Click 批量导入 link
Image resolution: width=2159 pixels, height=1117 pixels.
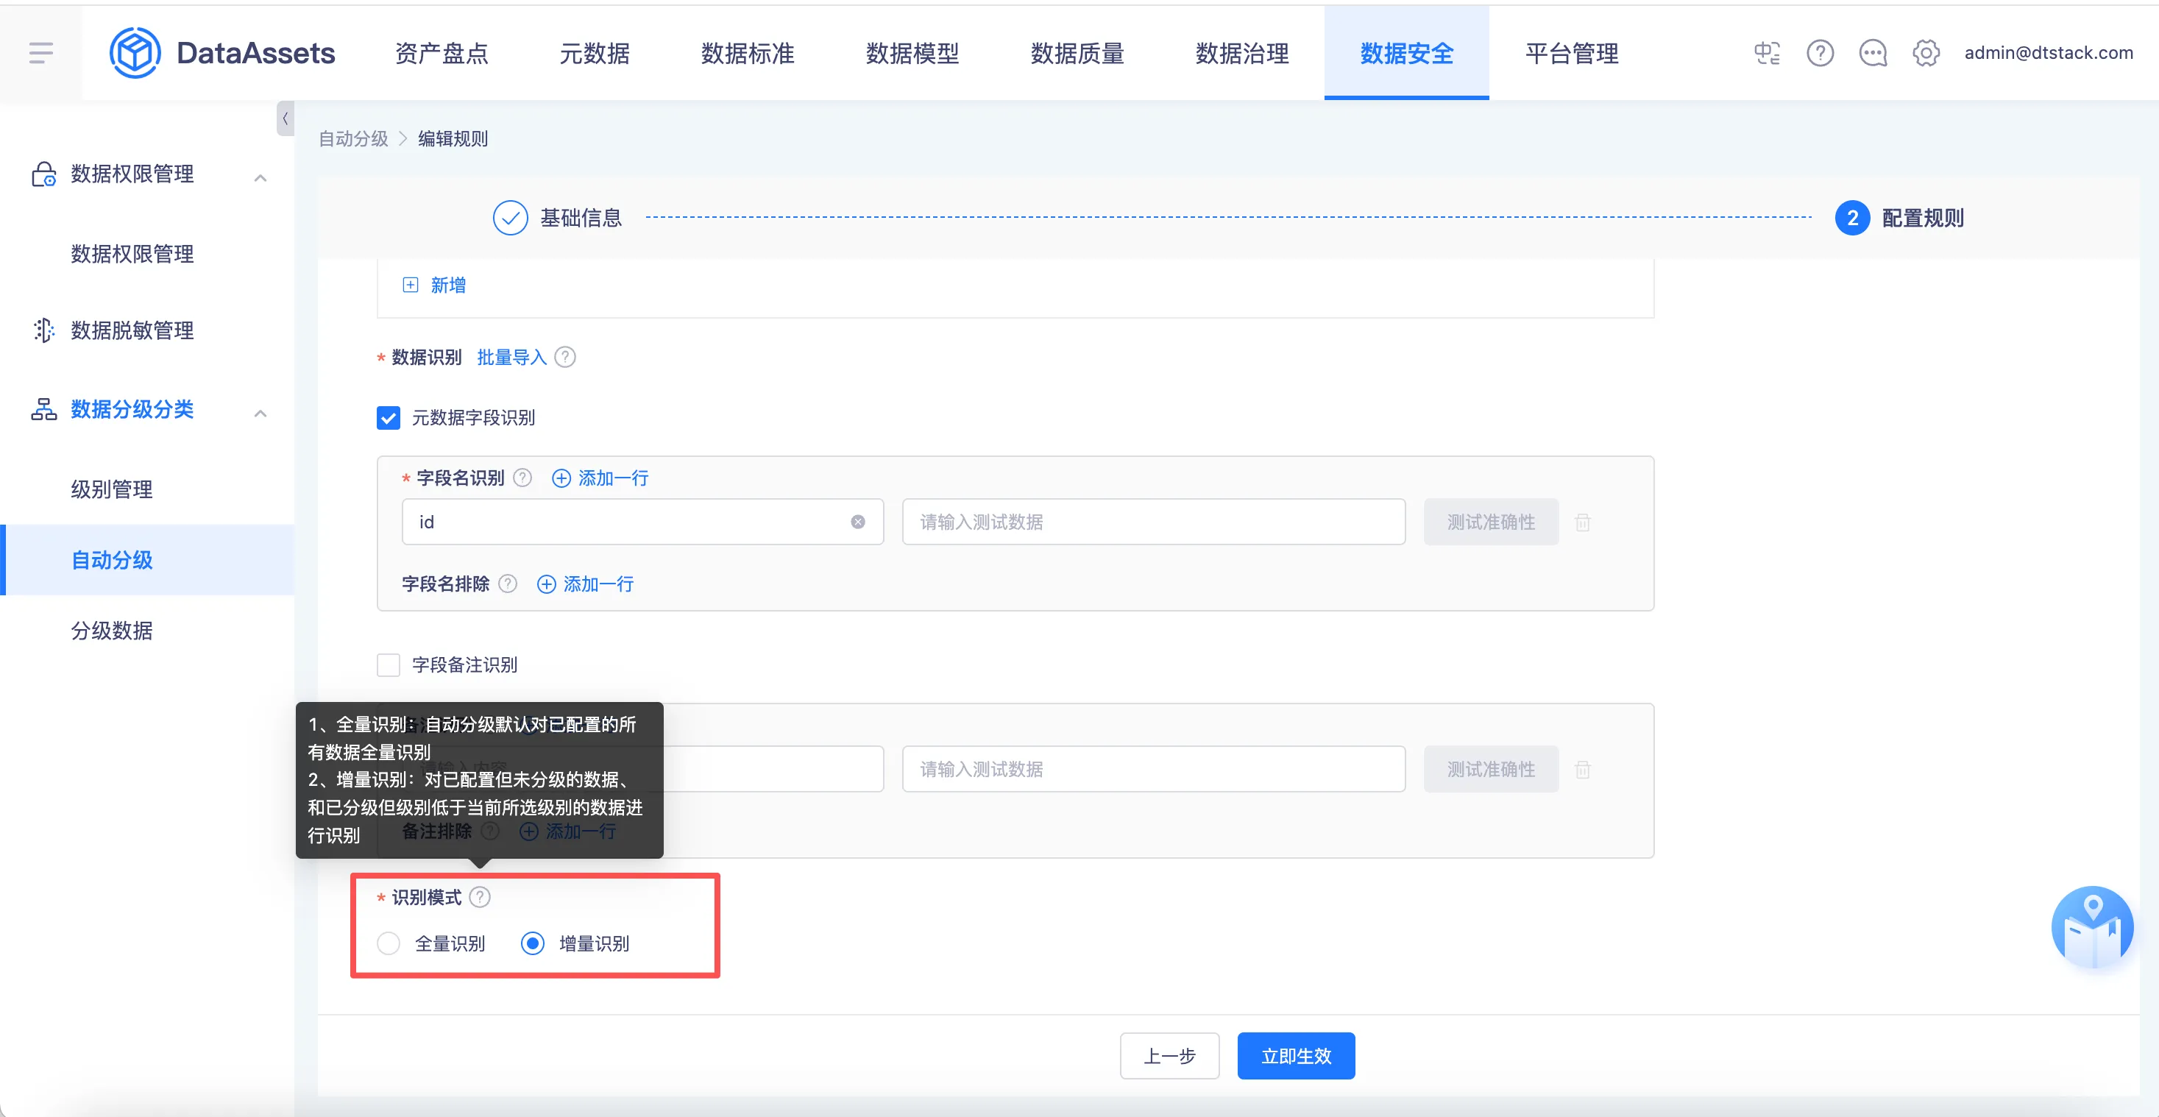click(x=511, y=357)
